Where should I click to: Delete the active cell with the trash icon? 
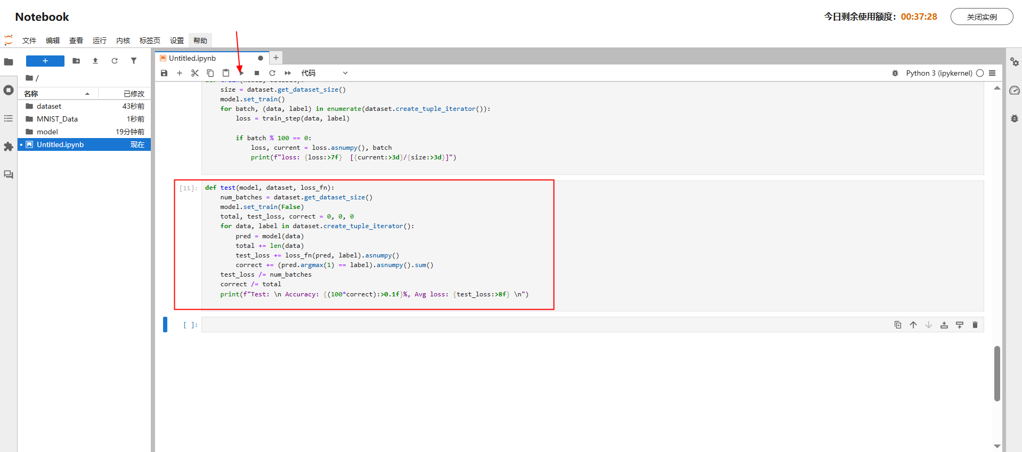pos(975,325)
